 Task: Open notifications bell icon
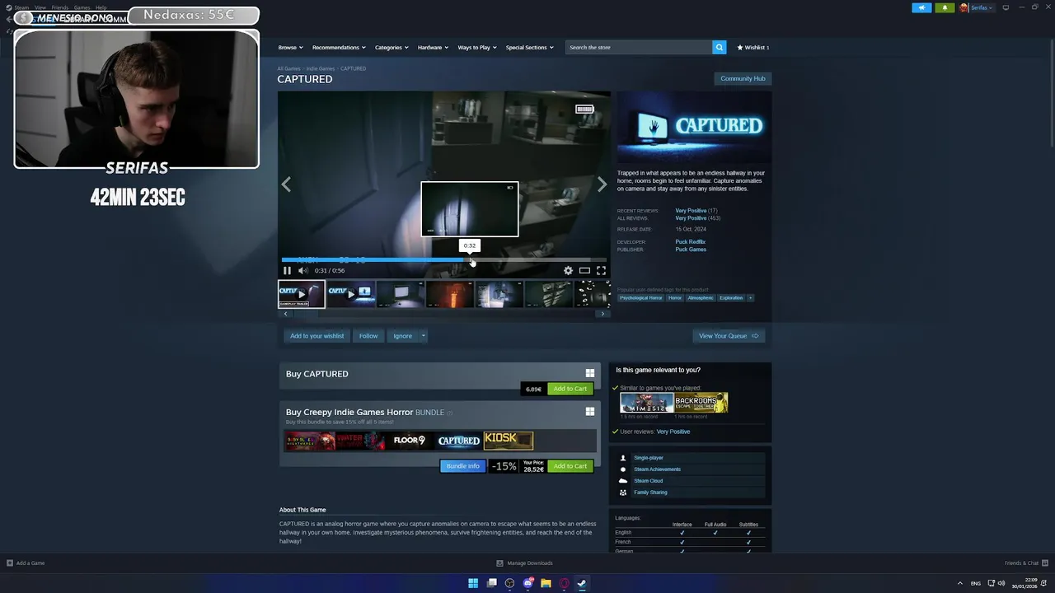click(945, 7)
